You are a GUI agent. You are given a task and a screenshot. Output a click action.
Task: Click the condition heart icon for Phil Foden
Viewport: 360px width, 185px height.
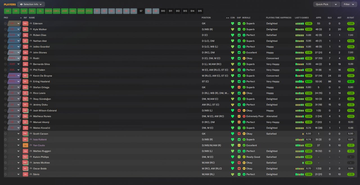click(233, 70)
